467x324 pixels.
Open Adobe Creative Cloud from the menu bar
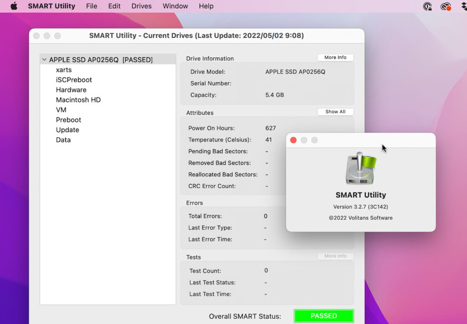446,6
